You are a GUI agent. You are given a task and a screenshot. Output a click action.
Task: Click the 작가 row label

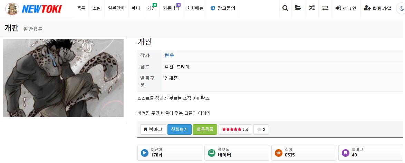(145, 56)
